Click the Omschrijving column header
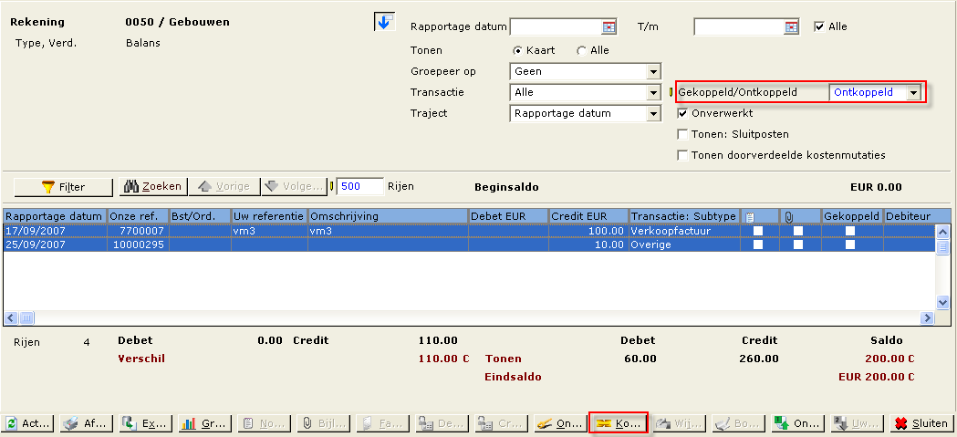 387,216
